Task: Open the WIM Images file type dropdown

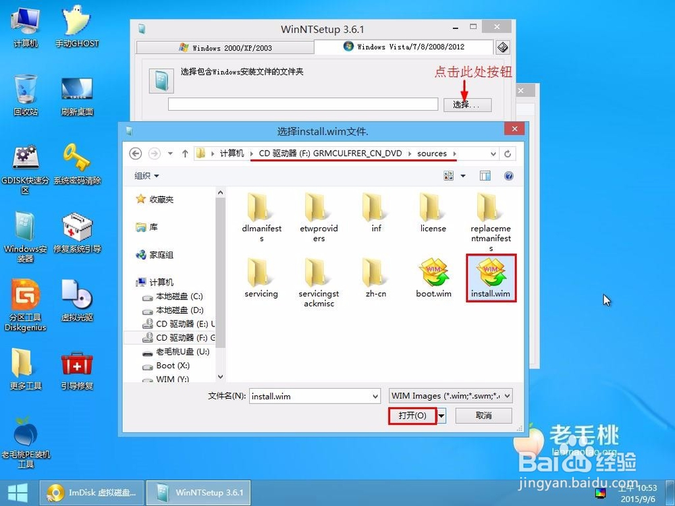Action: point(508,396)
